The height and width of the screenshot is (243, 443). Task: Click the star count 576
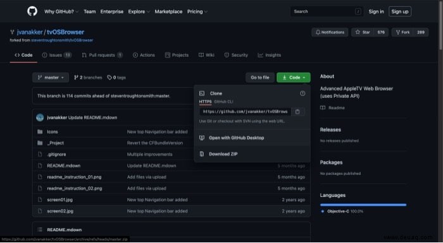coord(381,32)
